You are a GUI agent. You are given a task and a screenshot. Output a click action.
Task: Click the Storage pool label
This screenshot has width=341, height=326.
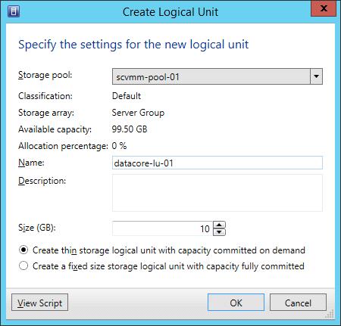tap(45, 75)
